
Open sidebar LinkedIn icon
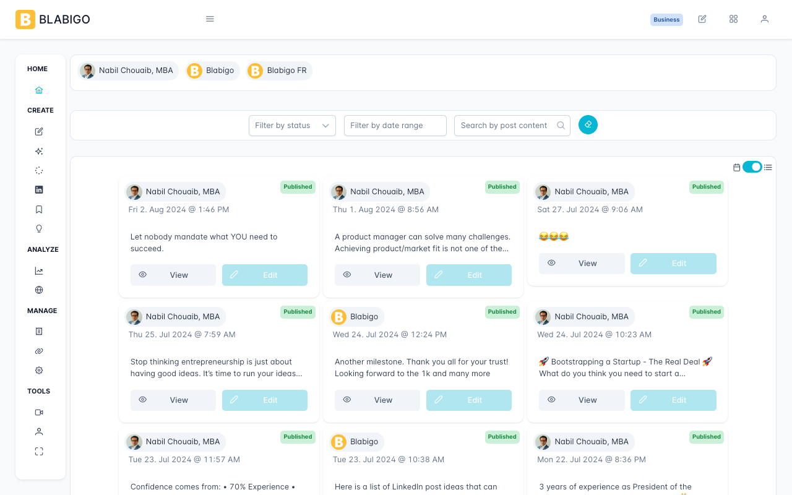point(39,190)
